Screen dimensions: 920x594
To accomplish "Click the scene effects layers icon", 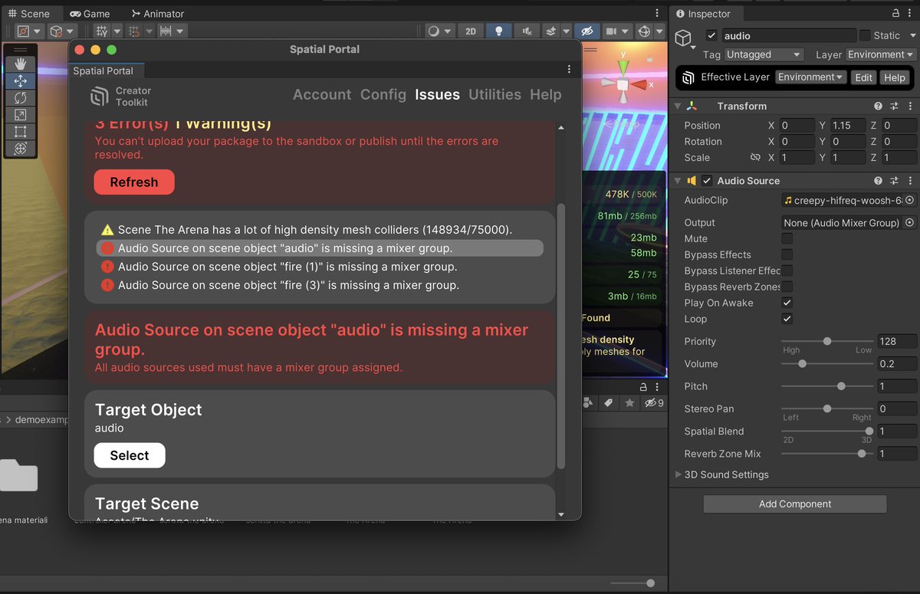I will (x=551, y=31).
